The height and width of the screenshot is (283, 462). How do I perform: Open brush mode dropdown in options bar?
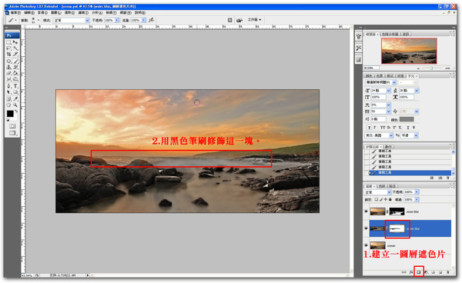(87, 20)
